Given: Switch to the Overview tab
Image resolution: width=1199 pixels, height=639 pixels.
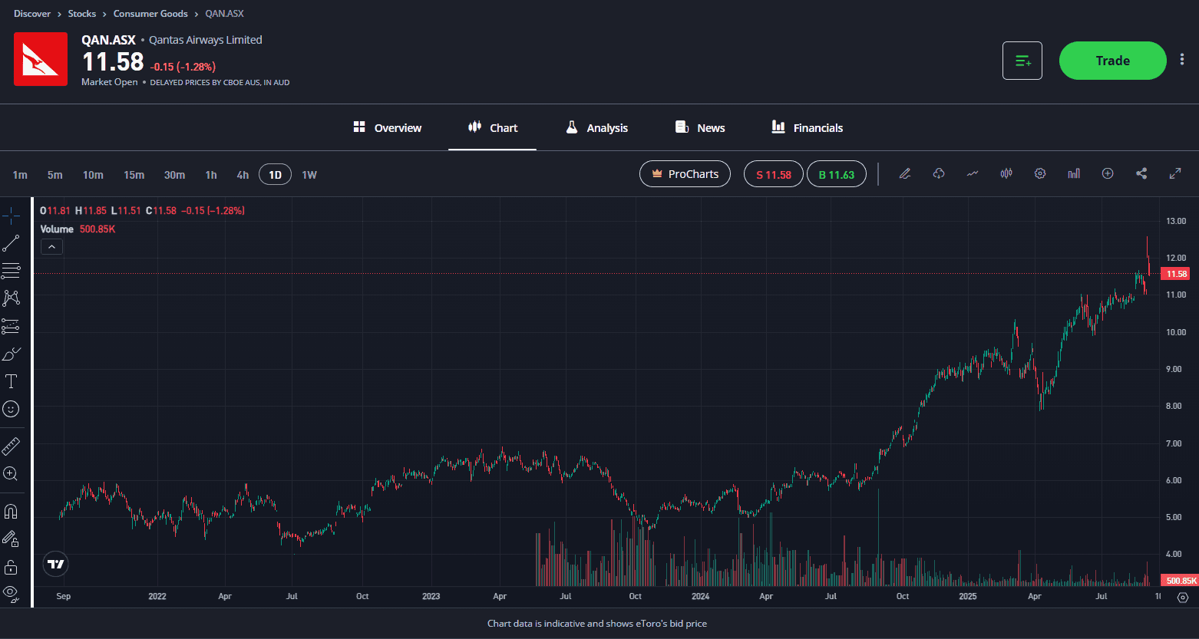Looking at the screenshot, I should tap(388, 127).
